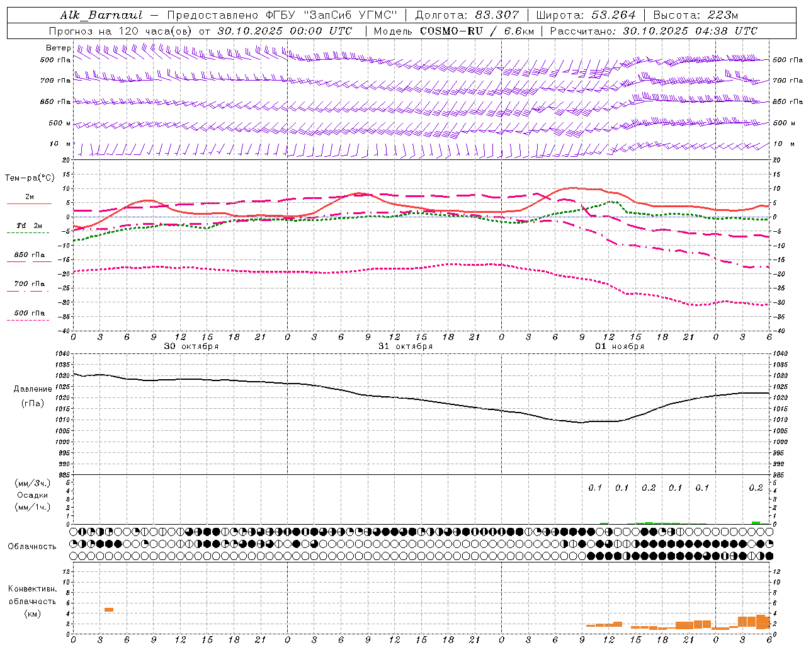Click the 'Td 2м' dew point legend entry
806x645 pixels.
29,225
